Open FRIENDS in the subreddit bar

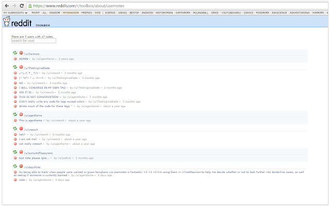coord(87,13)
